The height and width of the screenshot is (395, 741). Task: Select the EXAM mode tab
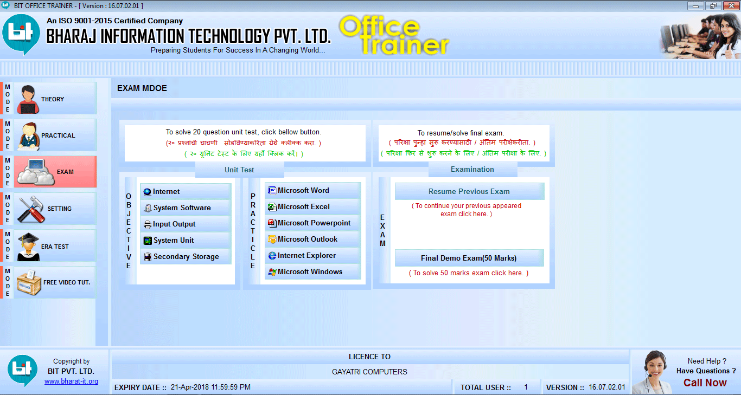tap(55, 172)
